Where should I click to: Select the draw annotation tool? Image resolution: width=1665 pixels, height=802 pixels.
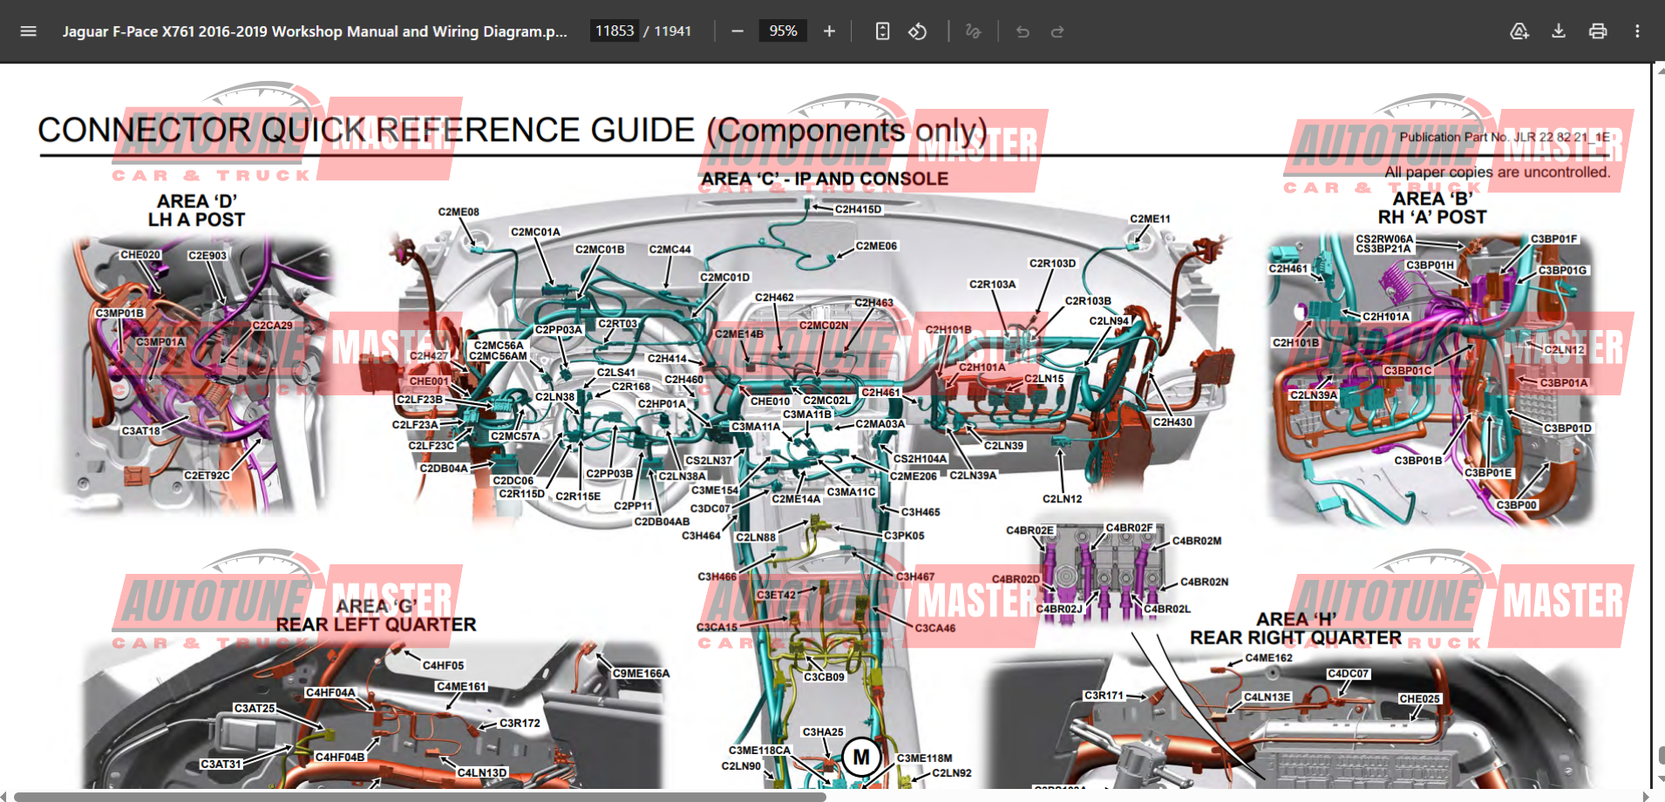click(974, 31)
